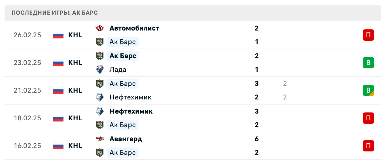Click the Ак Барс logo in the 21.02.25 row
Image resolution: width=386 pixels, height=165 pixels.
click(100, 84)
